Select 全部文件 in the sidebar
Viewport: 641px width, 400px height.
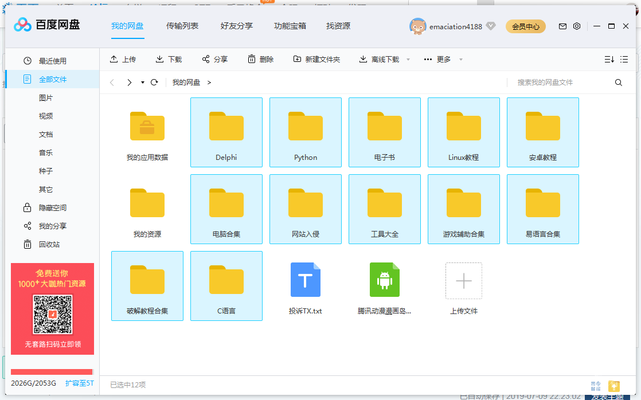tap(53, 79)
